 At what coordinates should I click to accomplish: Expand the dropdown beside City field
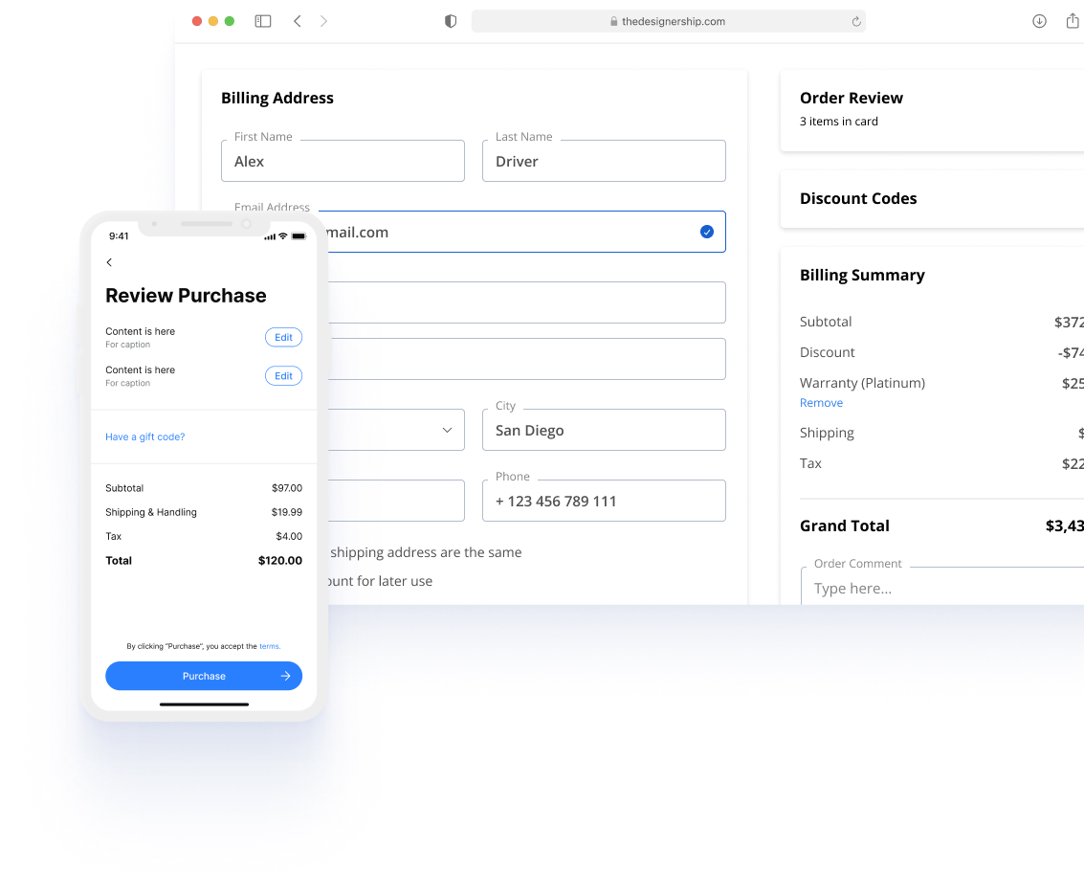pyautogui.click(x=446, y=431)
